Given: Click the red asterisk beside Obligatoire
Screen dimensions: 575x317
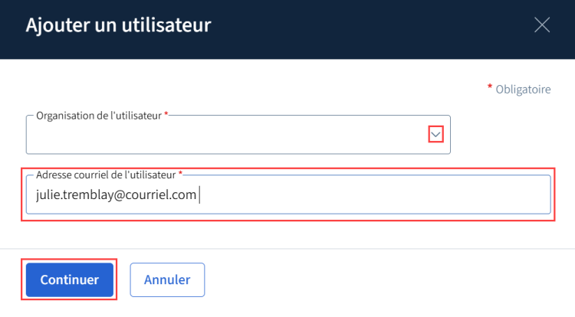Looking at the screenshot, I should tap(490, 89).
